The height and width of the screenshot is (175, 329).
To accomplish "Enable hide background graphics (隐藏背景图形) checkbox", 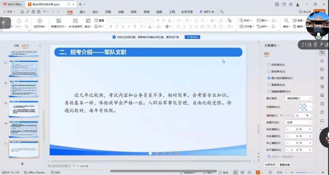I will click(269, 92).
